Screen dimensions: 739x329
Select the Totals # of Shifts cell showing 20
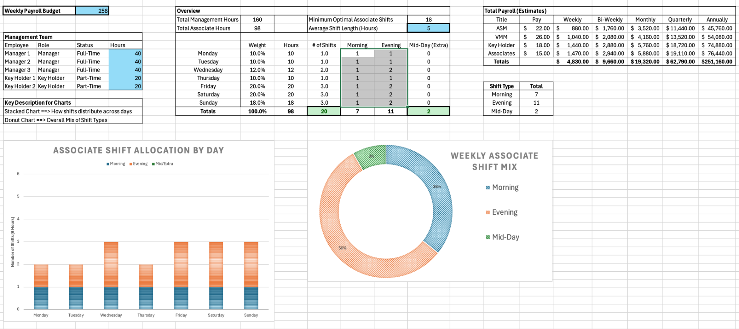324,111
